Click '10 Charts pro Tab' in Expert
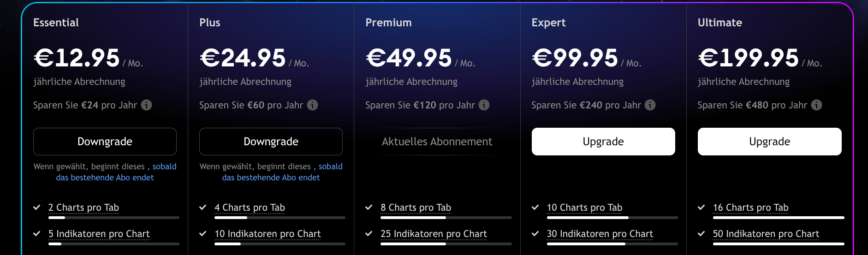This screenshot has height=255, width=868. (x=584, y=208)
